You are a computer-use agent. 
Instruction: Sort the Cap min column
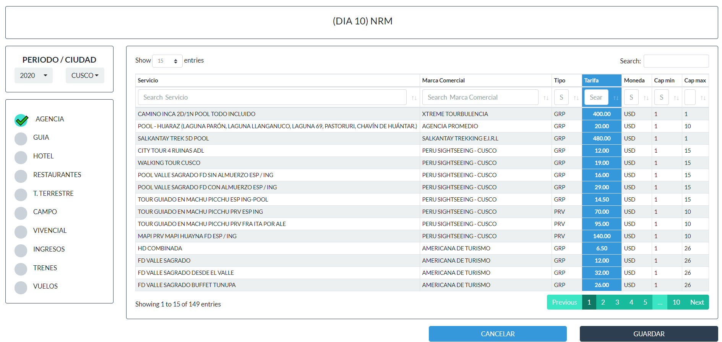[676, 98]
